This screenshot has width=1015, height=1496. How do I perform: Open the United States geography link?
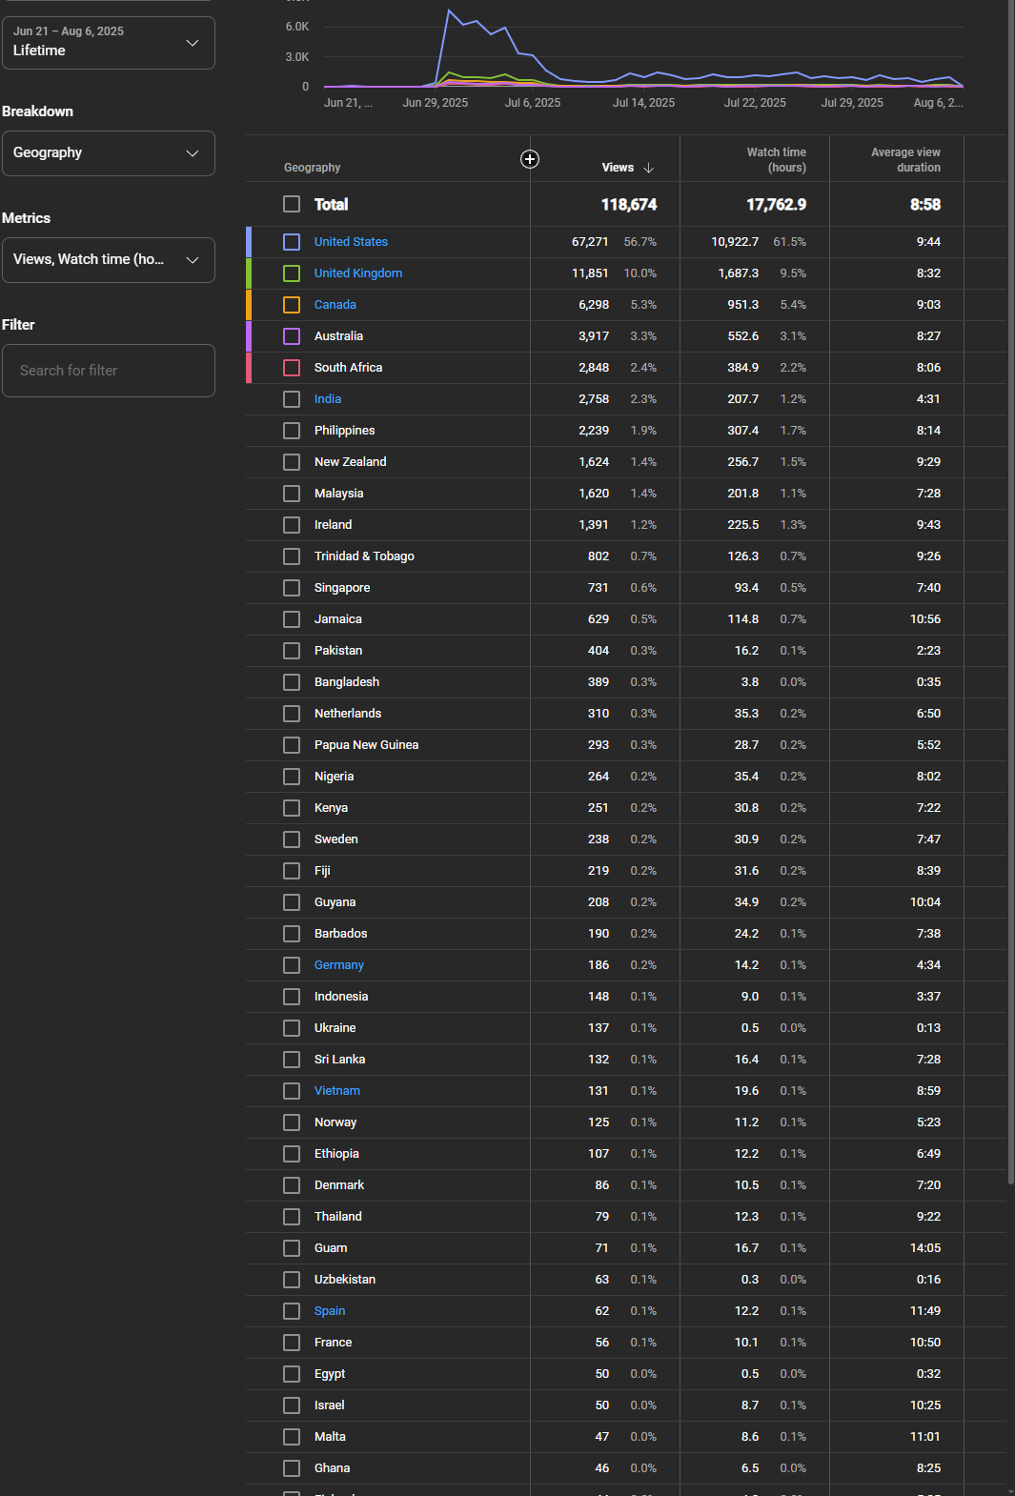coord(351,242)
